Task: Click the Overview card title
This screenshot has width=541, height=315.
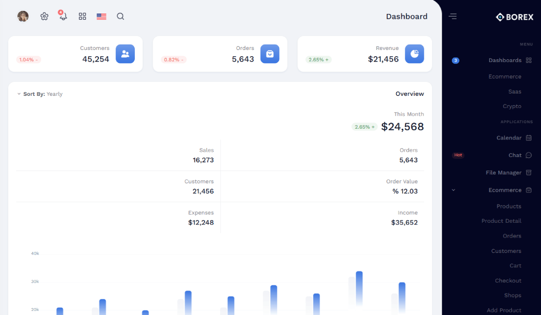Action: coord(410,94)
